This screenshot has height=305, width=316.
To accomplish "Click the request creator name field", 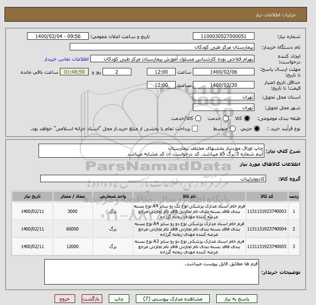I will tap(172, 59).
